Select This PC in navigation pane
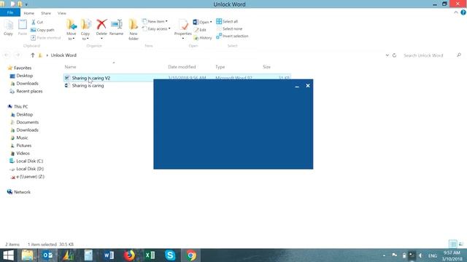The image size is (467, 262). pos(20,107)
